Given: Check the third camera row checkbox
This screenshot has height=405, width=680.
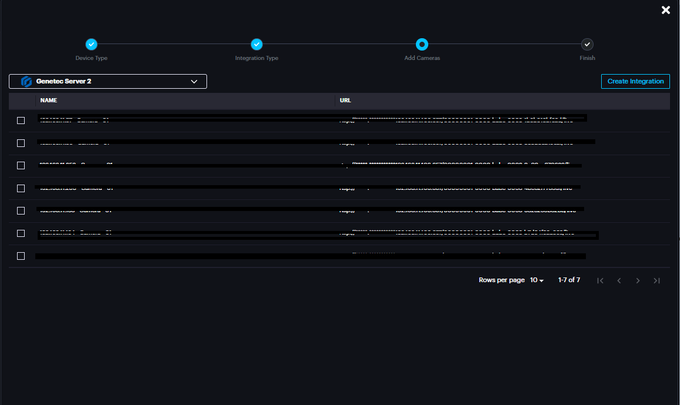Looking at the screenshot, I should (21, 166).
